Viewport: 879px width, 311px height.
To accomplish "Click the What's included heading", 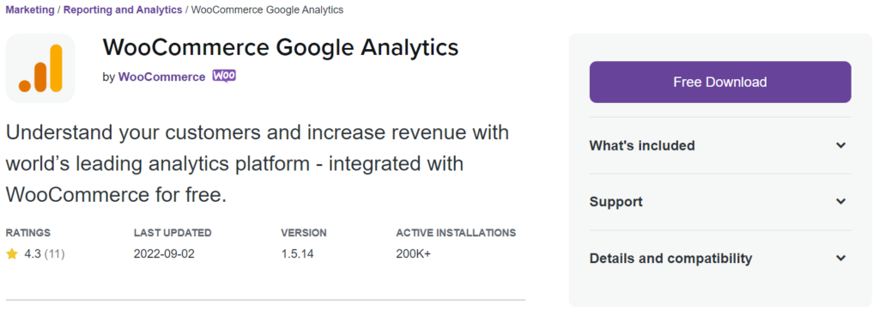I will pos(642,145).
